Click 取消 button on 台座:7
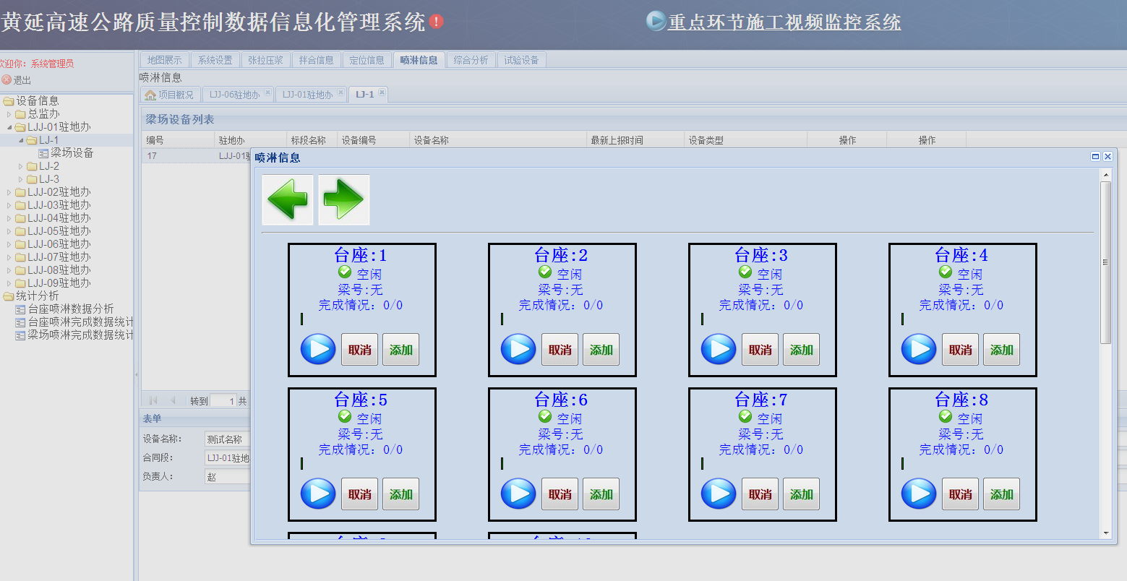The width and height of the screenshot is (1127, 581). click(760, 494)
